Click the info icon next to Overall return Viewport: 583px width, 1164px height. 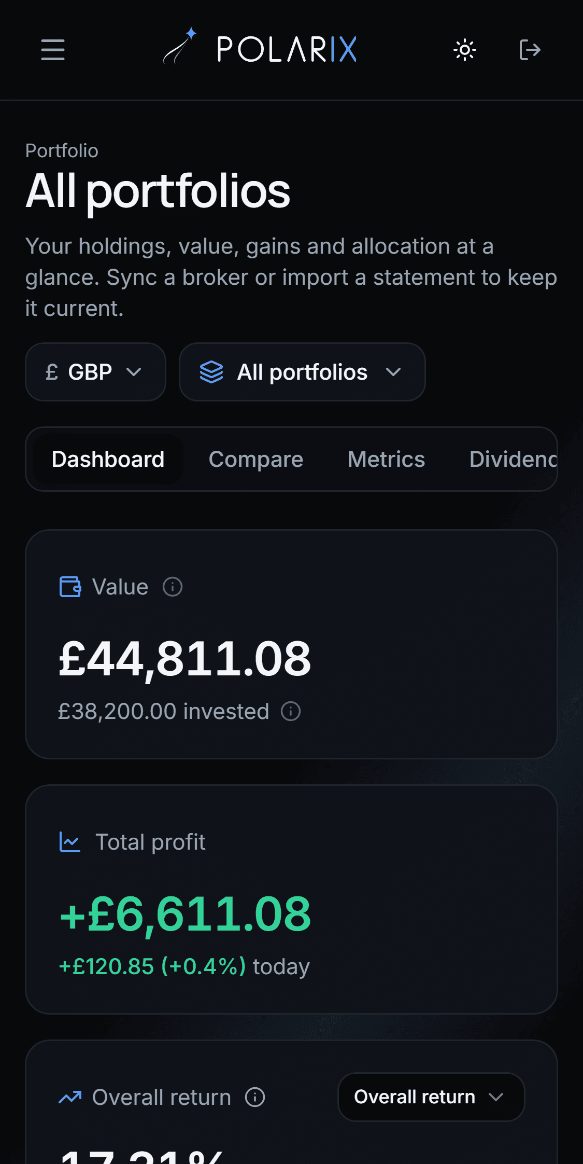[255, 1097]
